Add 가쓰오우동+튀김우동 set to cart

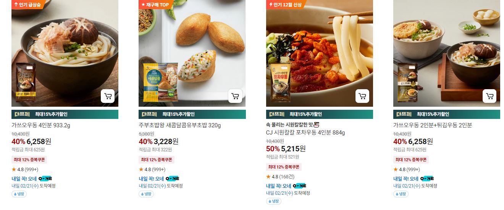pos(489,96)
